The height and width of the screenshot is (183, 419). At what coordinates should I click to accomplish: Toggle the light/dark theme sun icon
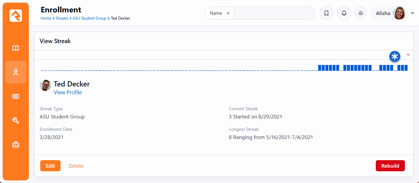click(361, 13)
